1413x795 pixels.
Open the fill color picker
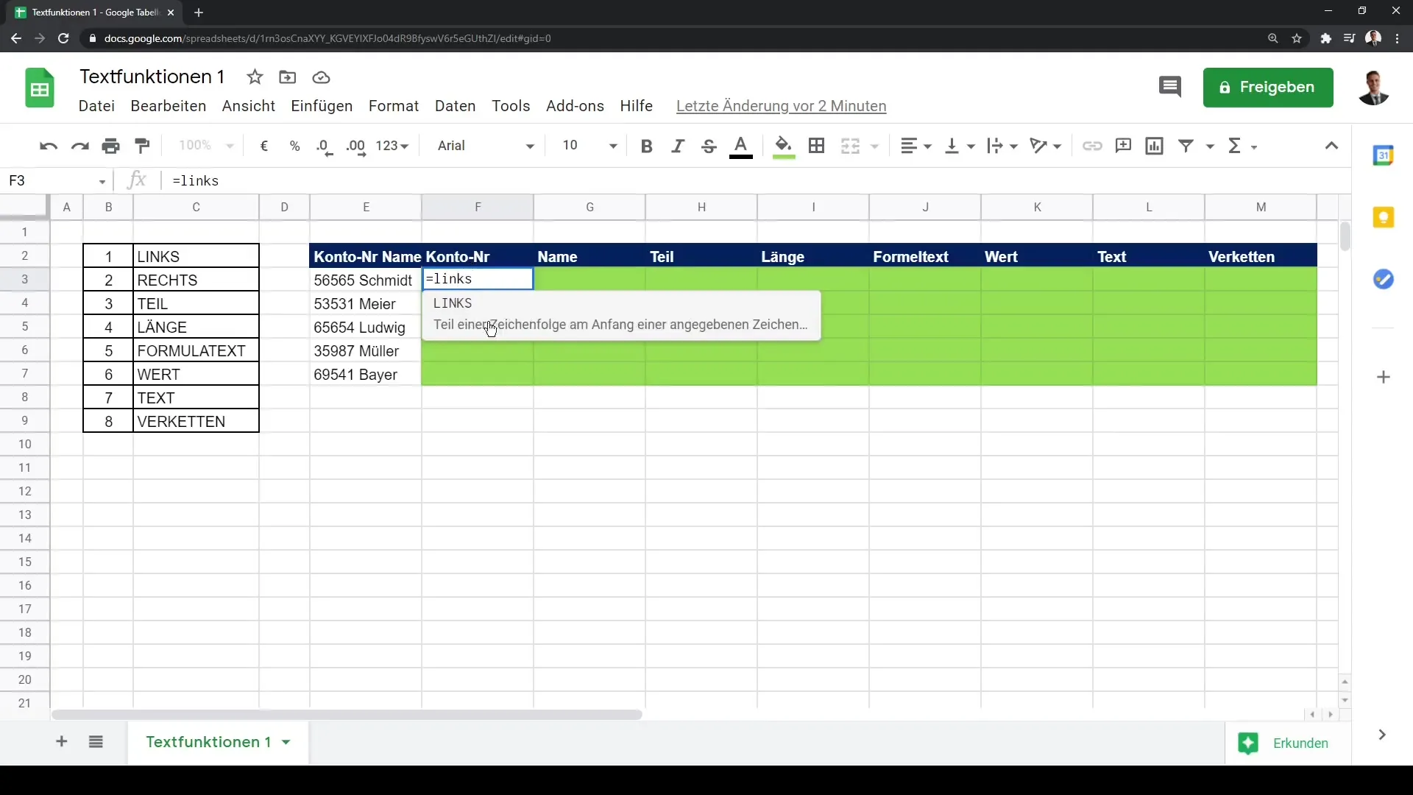point(784,146)
